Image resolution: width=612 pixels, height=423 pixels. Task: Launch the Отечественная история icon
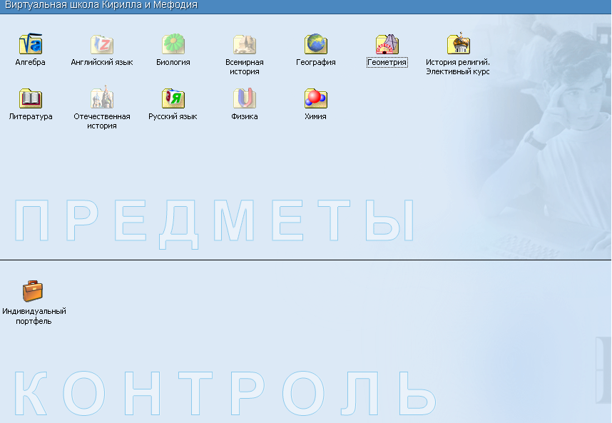click(102, 98)
